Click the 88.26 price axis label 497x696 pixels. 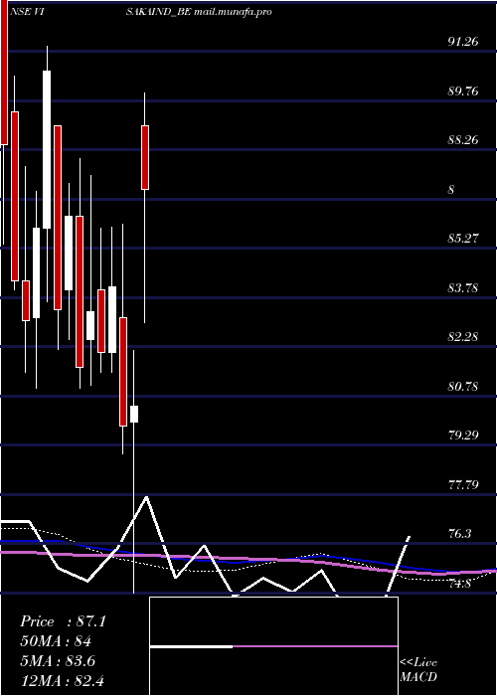[x=463, y=141]
